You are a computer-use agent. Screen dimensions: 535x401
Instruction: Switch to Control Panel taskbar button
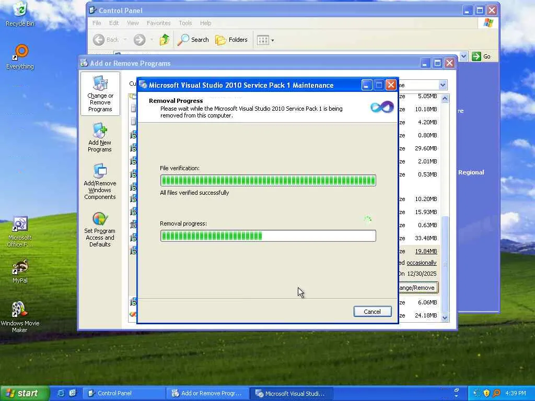tap(124, 393)
